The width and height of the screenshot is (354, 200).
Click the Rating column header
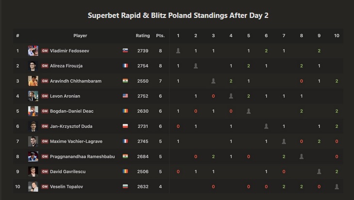[x=143, y=35]
